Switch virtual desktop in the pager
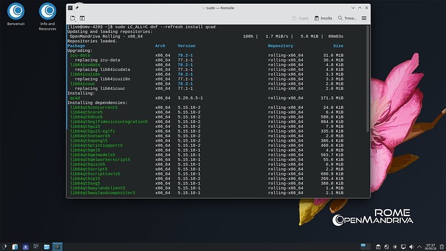This screenshot has width=446, height=251. pyautogui.click(x=365, y=246)
